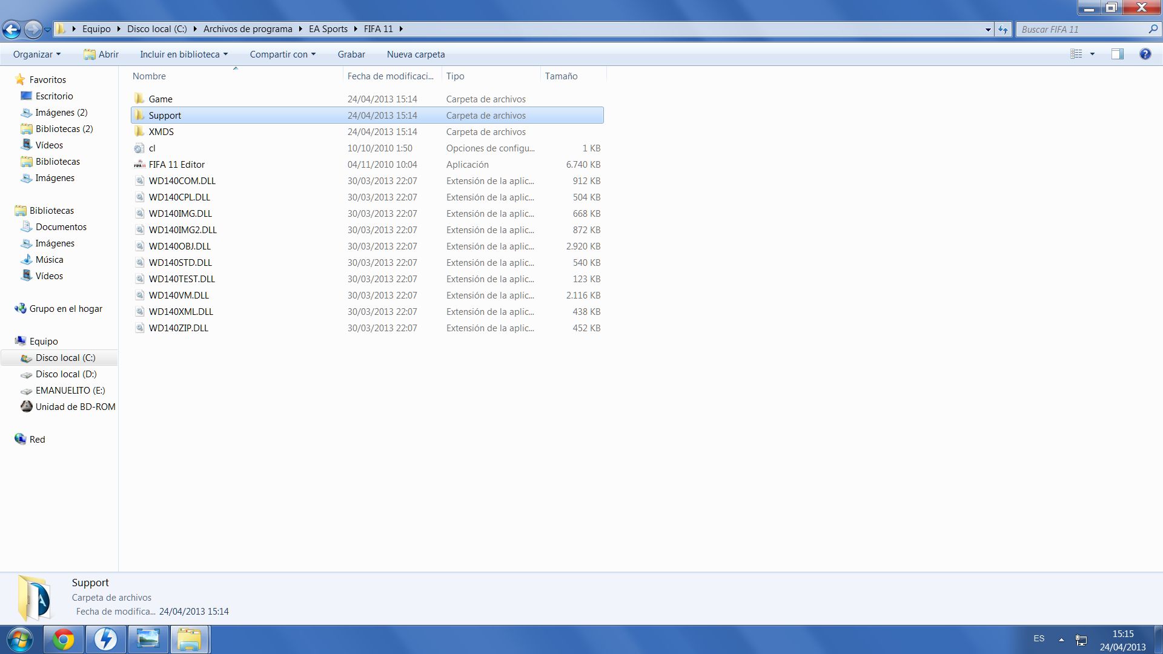Select WD140VM.DLL file icon
Viewport: 1163px width, 654px height.
tap(139, 295)
